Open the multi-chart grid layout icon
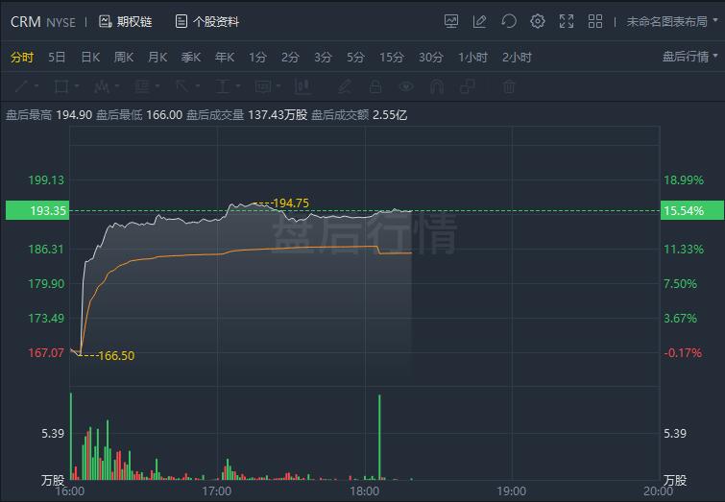Viewport: 725px width, 502px height. coord(595,21)
